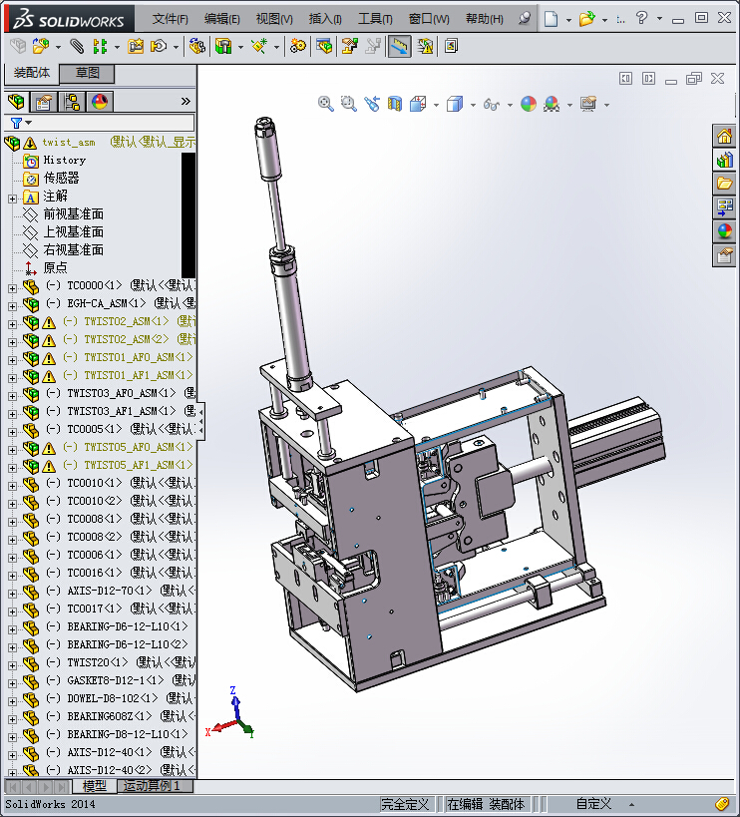Click the feature tree filter funnel

coord(16,123)
